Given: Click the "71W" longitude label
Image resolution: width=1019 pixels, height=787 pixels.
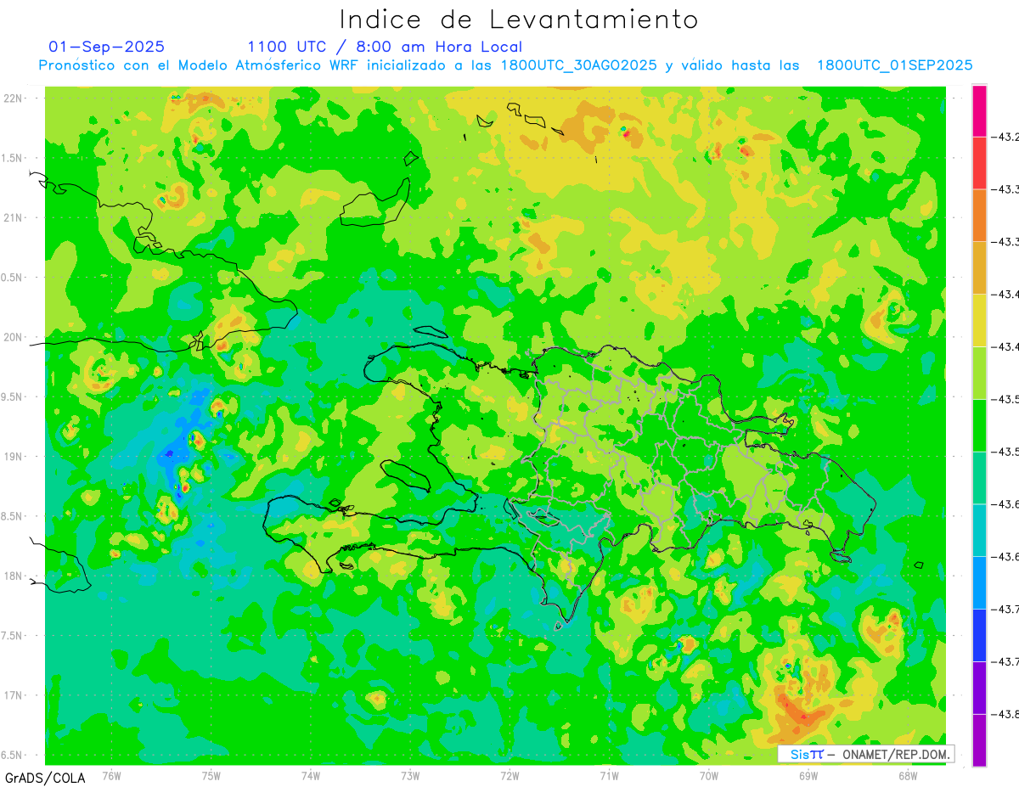Looking at the screenshot, I should (x=609, y=775).
